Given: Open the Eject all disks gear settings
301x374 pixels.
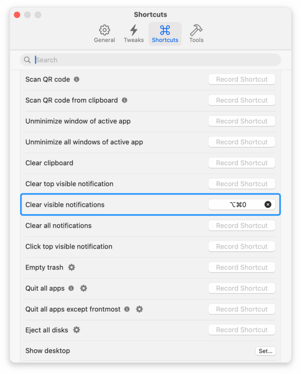Looking at the screenshot, I should pyautogui.click(x=76, y=330).
